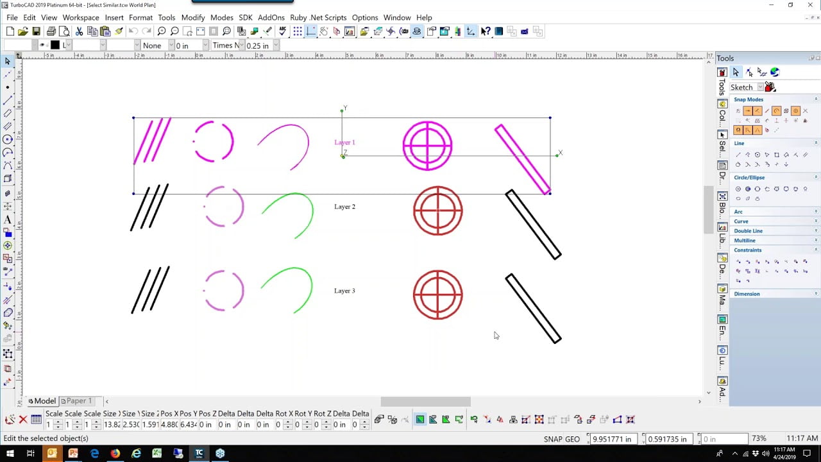Select the Arc tool in the left toolbar
The height and width of the screenshot is (462, 821).
coord(8,152)
